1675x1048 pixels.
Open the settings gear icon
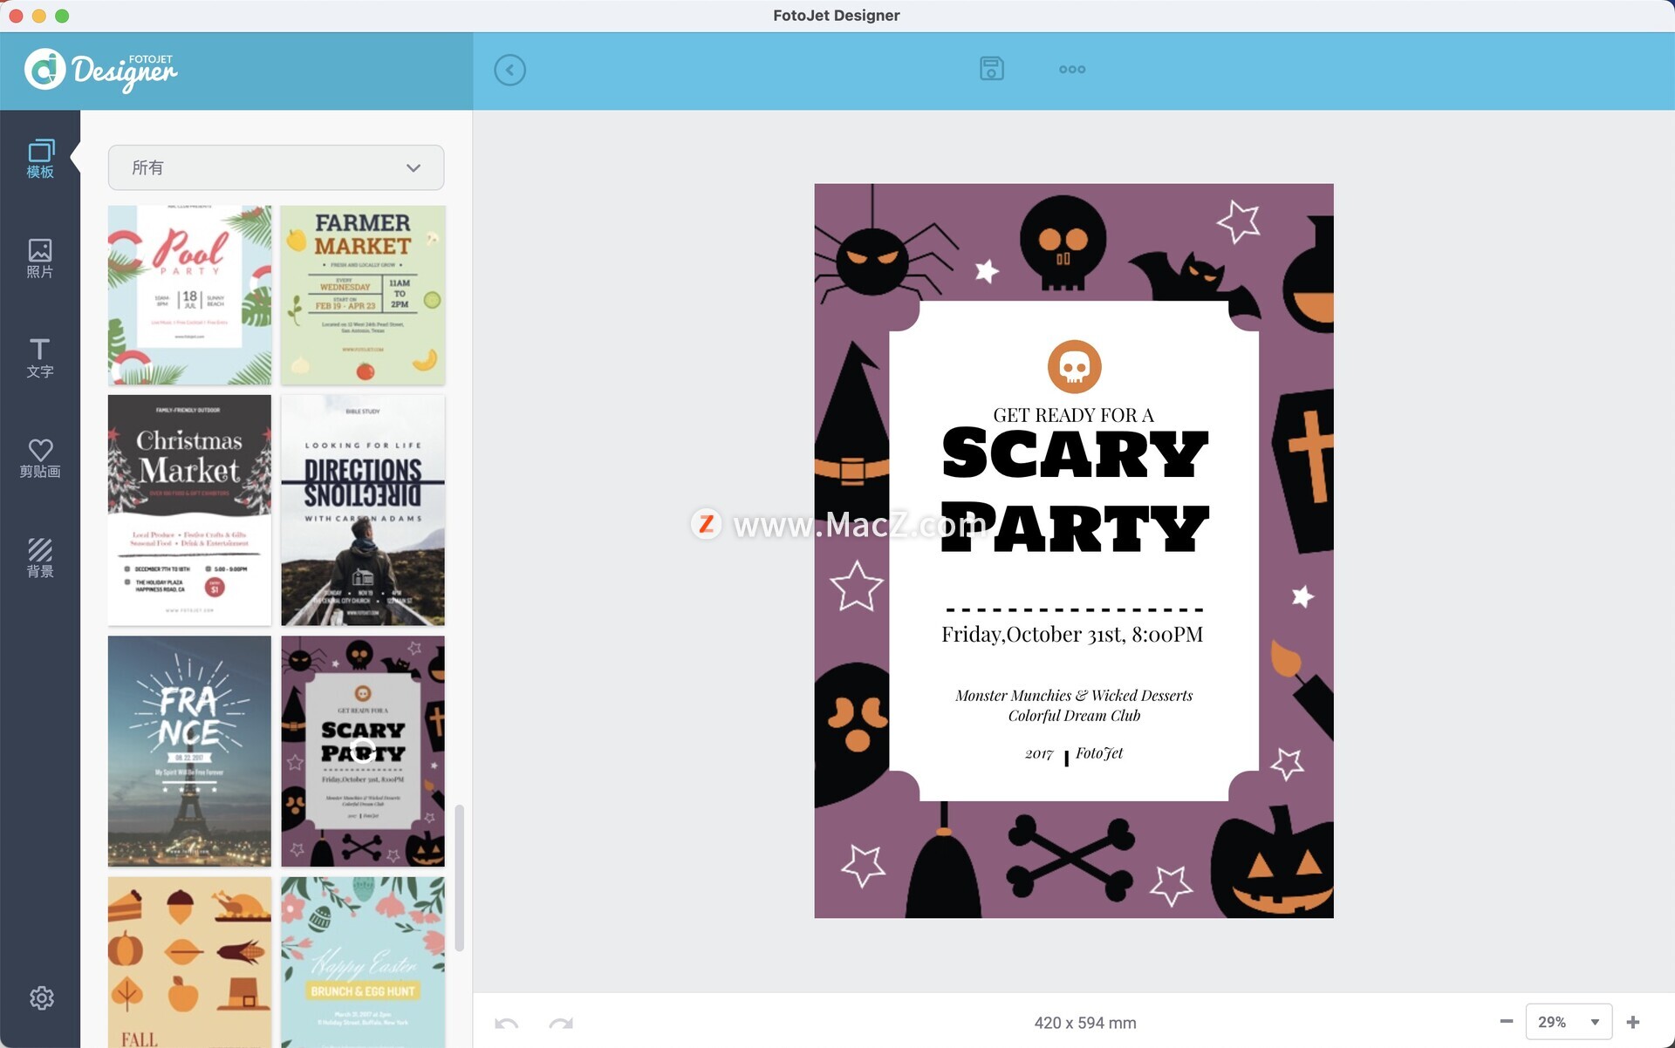(x=41, y=997)
